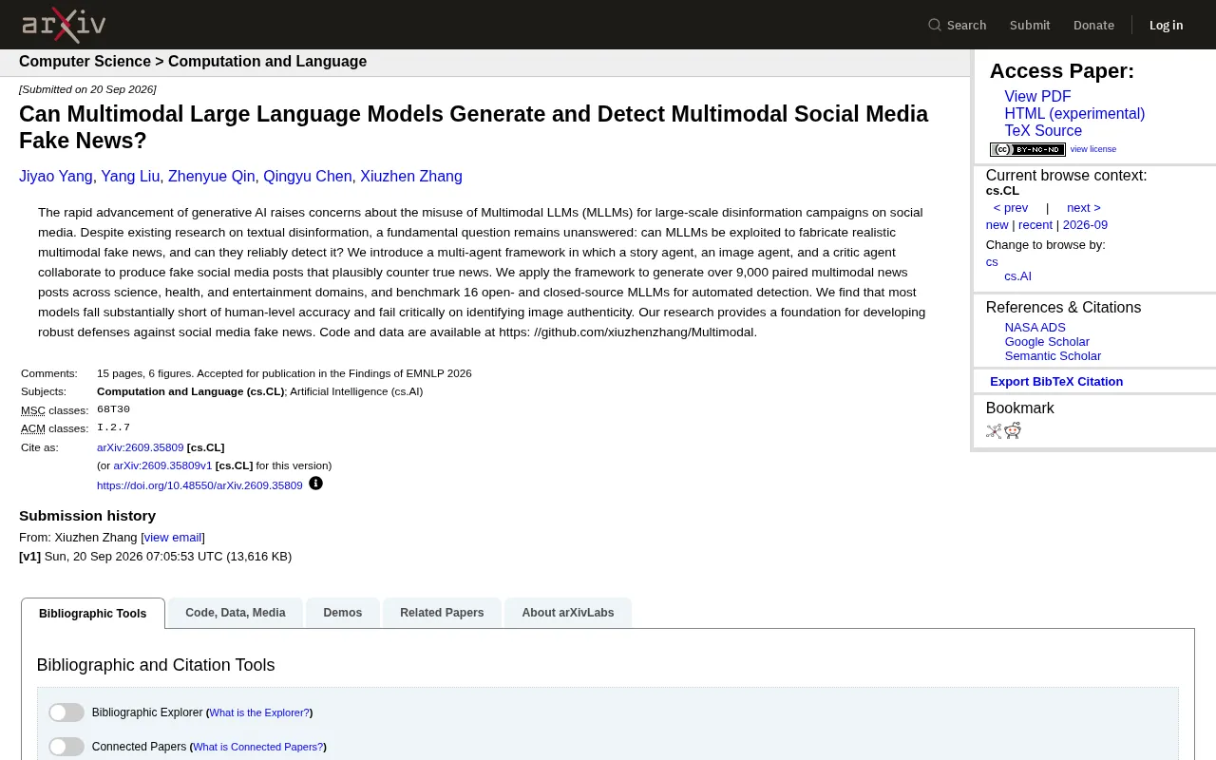Open the Semantic Scholar link
The height and width of the screenshot is (760, 1216).
1053,356
